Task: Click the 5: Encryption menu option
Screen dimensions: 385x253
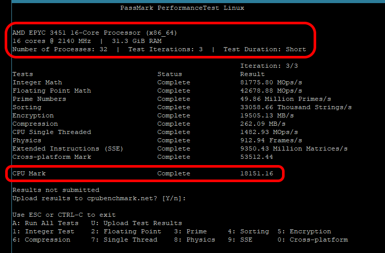Action: [x=304, y=232]
